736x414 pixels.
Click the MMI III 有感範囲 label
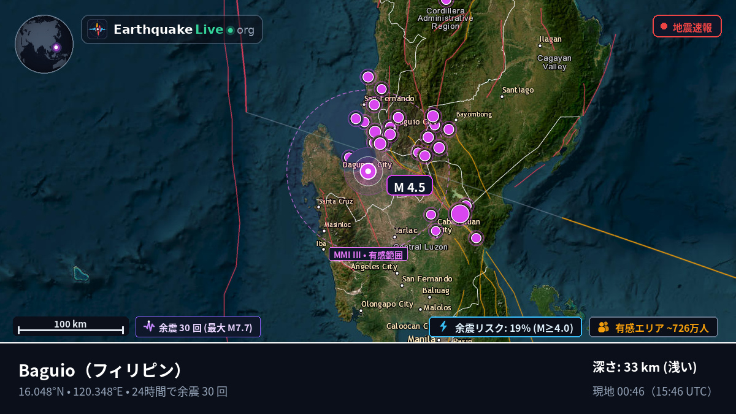368,255
